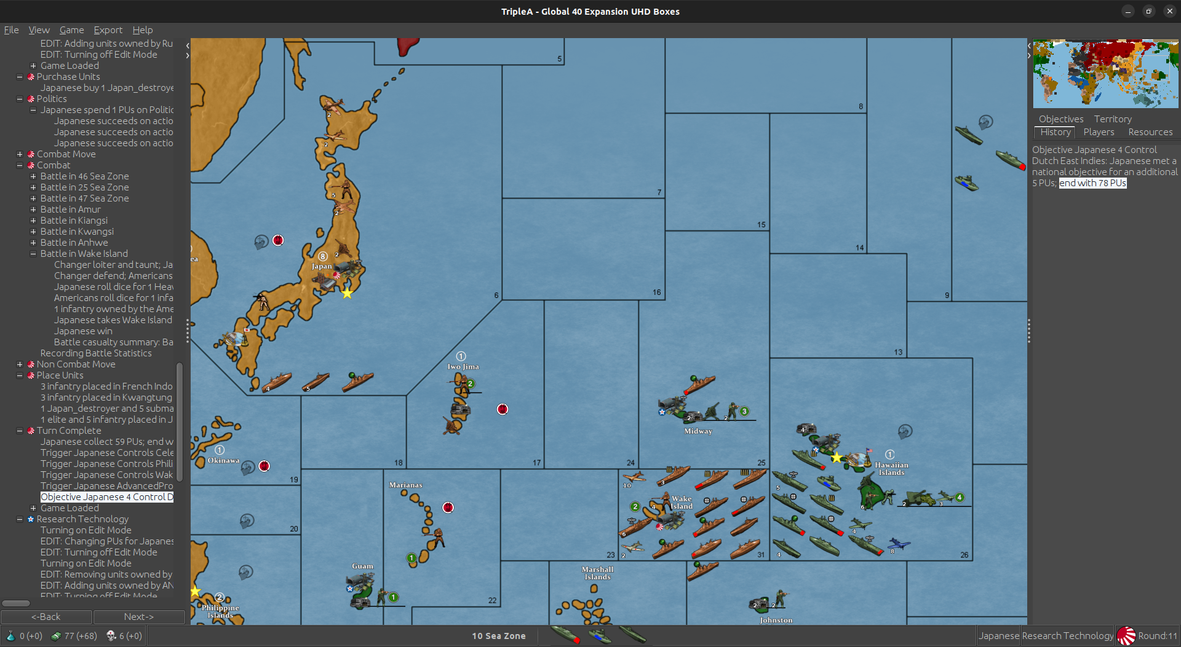1181x647 pixels.
Task: Collapse the Turn Complete node
Action: pyautogui.click(x=20, y=431)
